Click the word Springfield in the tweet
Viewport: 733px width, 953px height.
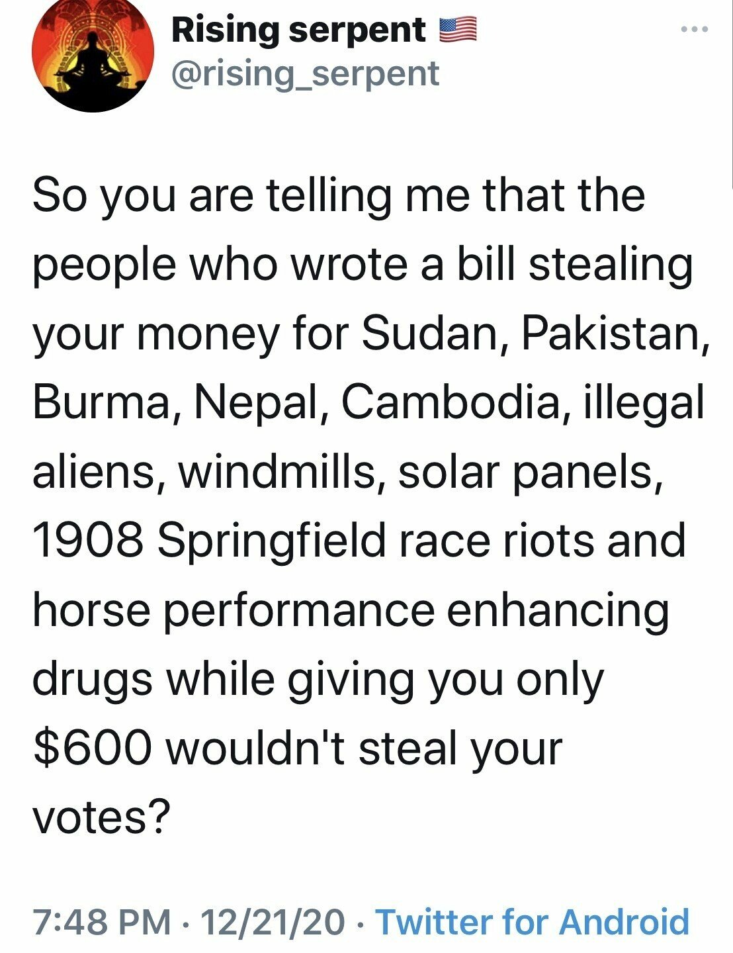click(x=272, y=541)
